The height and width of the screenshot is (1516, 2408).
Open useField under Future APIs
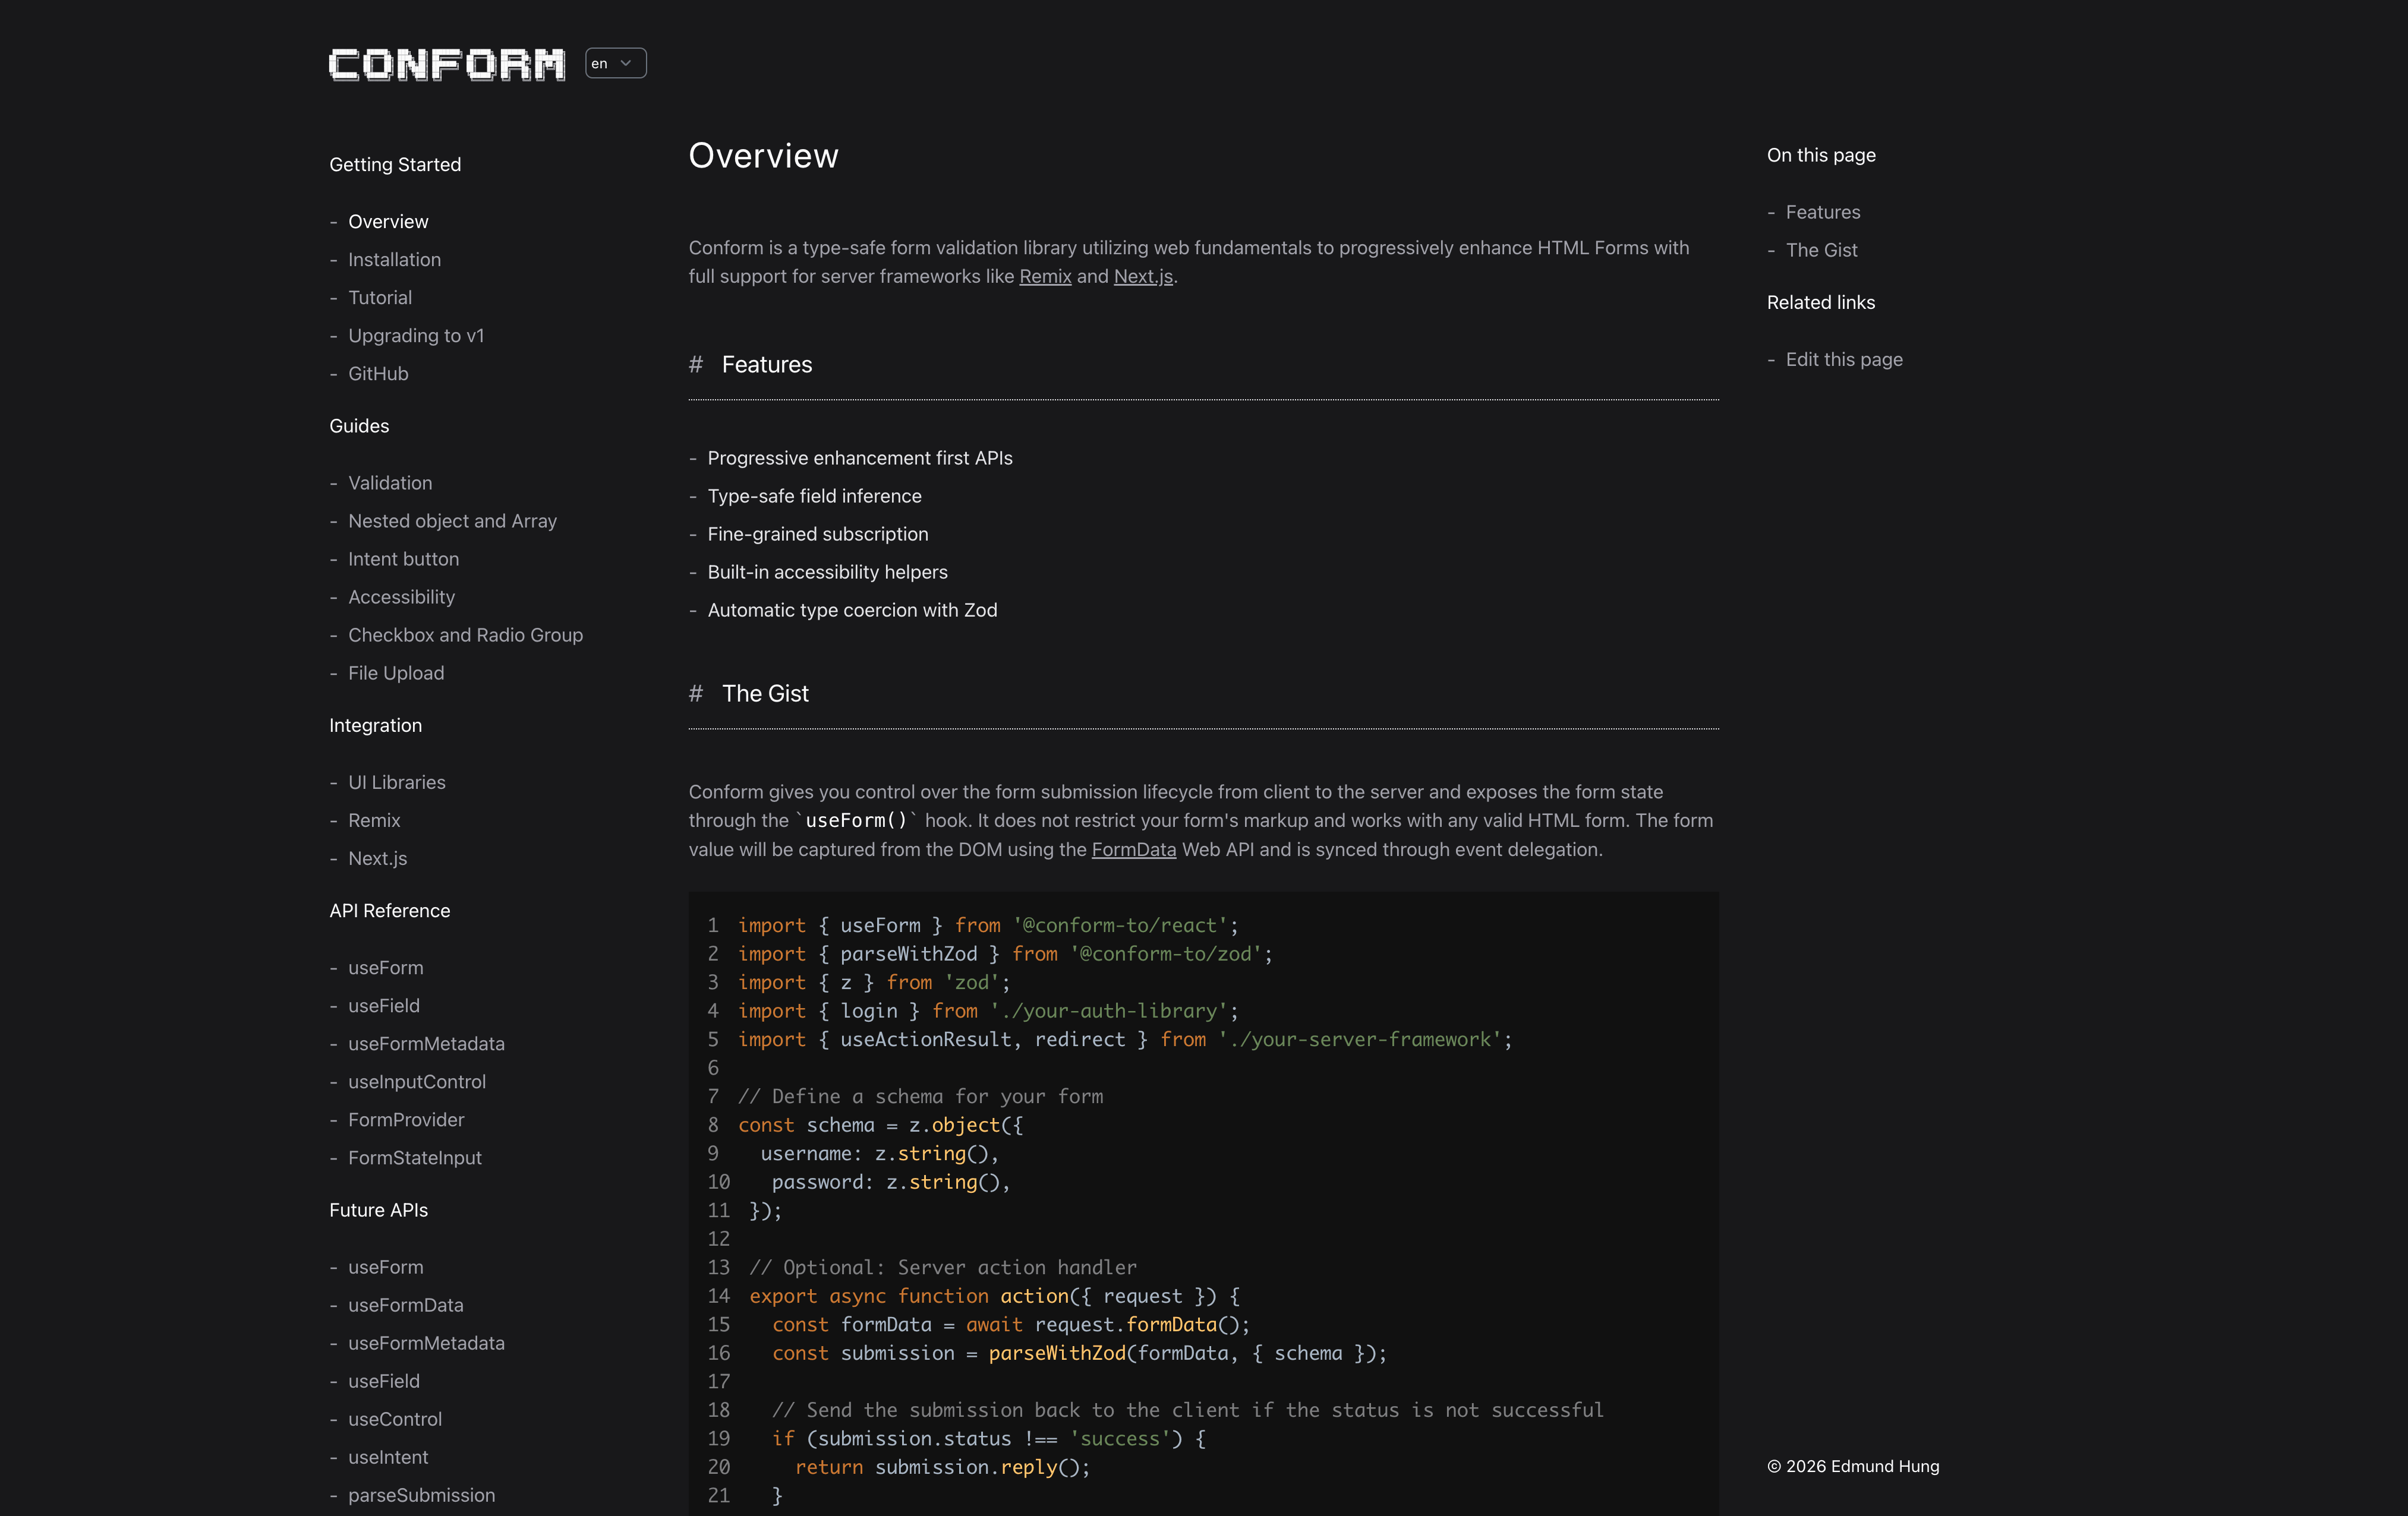(383, 1380)
